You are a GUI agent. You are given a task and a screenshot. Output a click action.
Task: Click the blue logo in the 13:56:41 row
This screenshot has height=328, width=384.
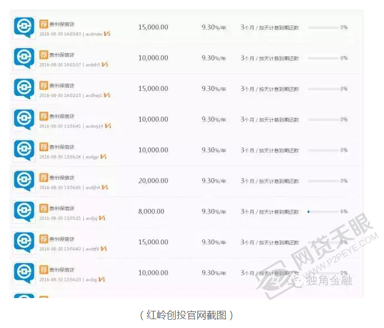pyautogui.click(x=24, y=120)
